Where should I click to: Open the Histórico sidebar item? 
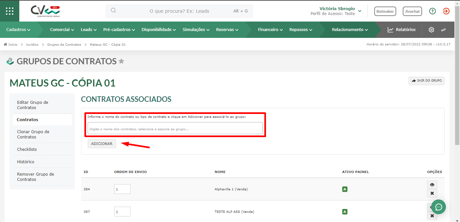click(42, 162)
